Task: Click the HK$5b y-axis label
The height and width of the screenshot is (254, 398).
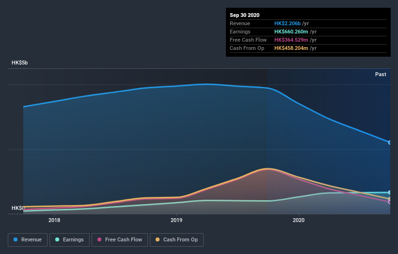Action: [19, 63]
